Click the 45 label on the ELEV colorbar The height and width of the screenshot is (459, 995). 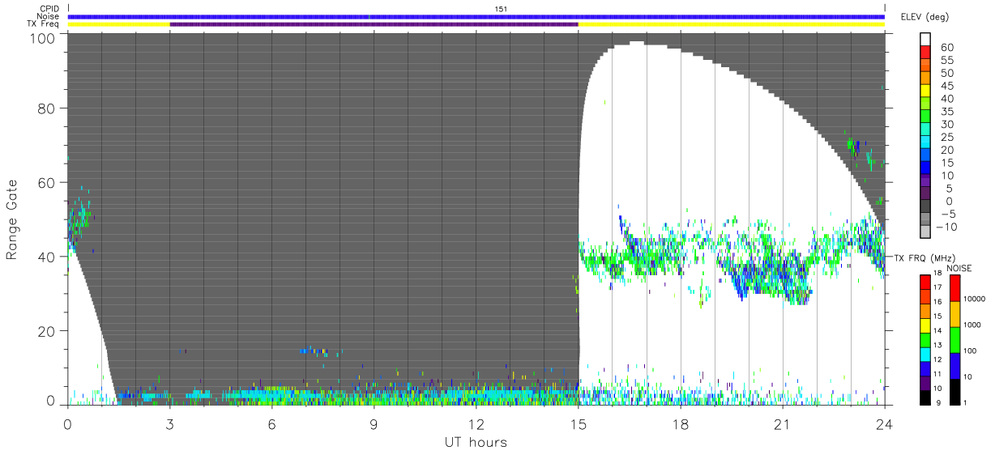[947, 87]
